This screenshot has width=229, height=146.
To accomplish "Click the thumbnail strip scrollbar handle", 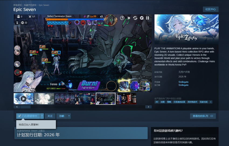I will click(x=26, y=107).
